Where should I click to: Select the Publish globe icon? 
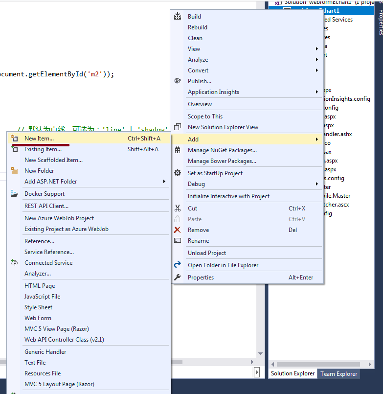pos(178,81)
